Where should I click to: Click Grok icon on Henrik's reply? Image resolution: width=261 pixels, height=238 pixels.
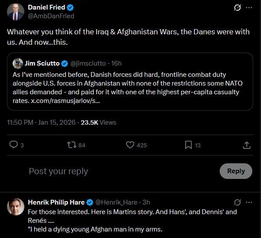coord(238,202)
